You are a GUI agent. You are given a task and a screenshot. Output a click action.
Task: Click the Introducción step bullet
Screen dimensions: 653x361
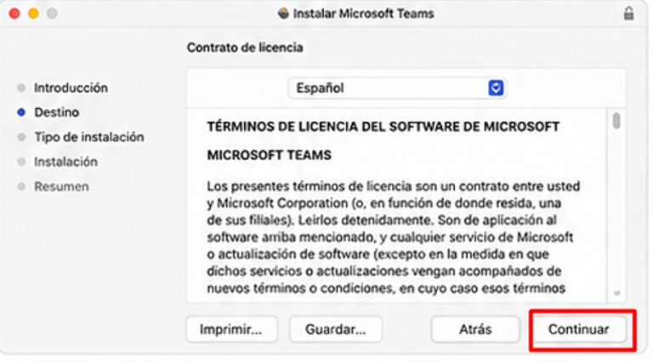coord(21,88)
